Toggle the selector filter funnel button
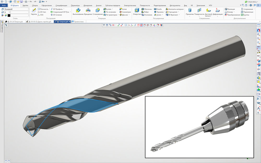 104,25
